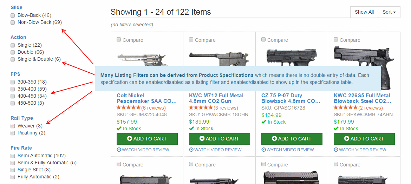Click the KWC M712 pistol thumbnail
This screenshot has height=184, width=411.
(x=218, y=58)
